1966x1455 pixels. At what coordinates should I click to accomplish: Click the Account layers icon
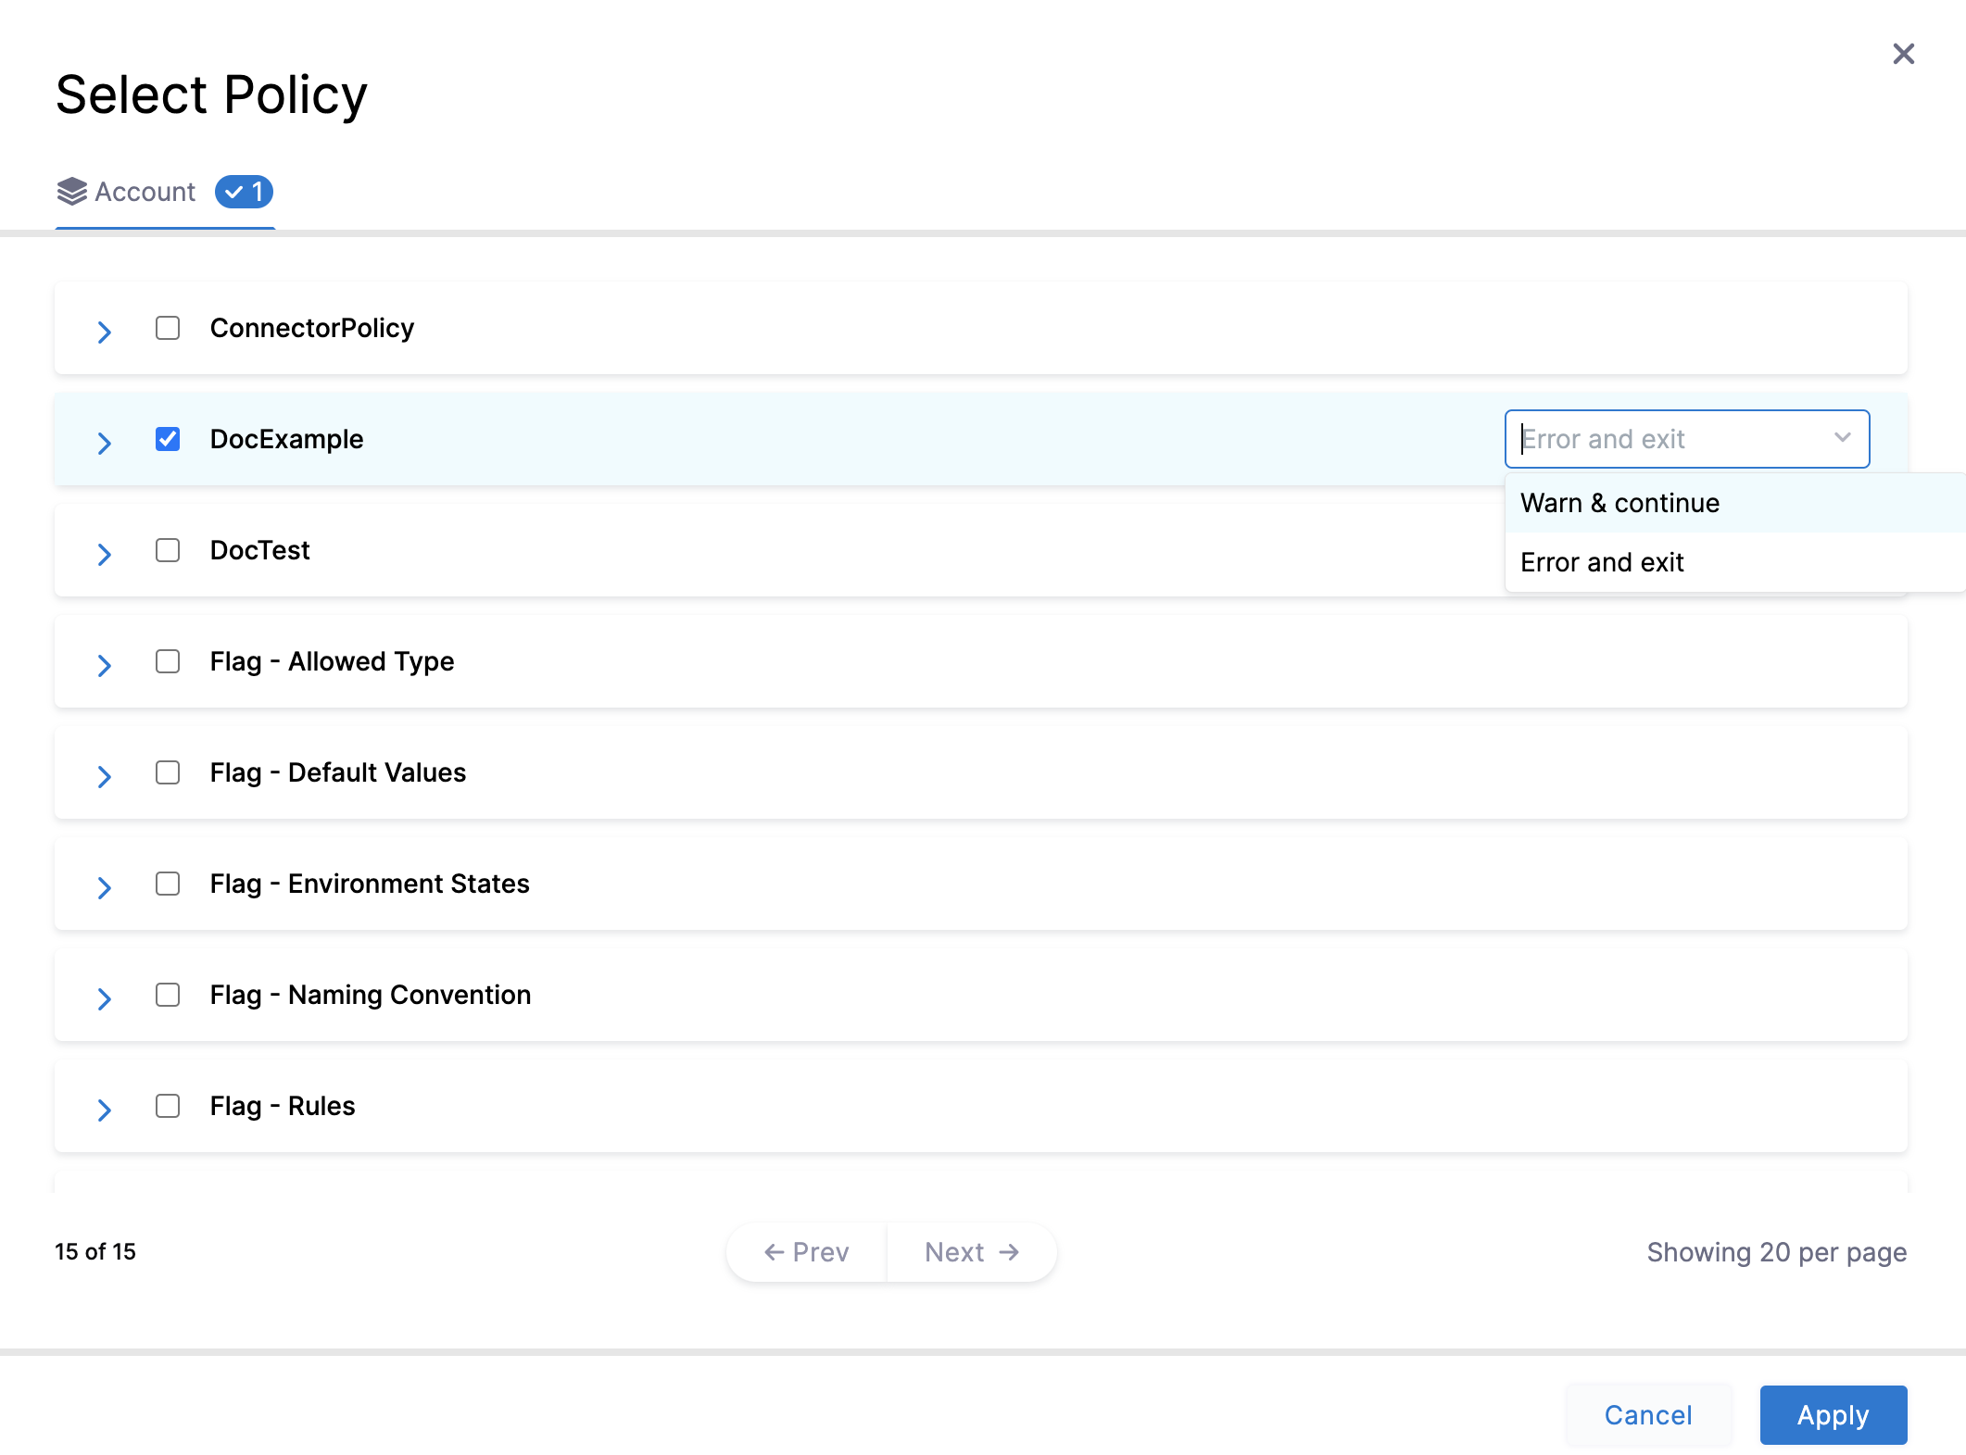[x=71, y=192]
